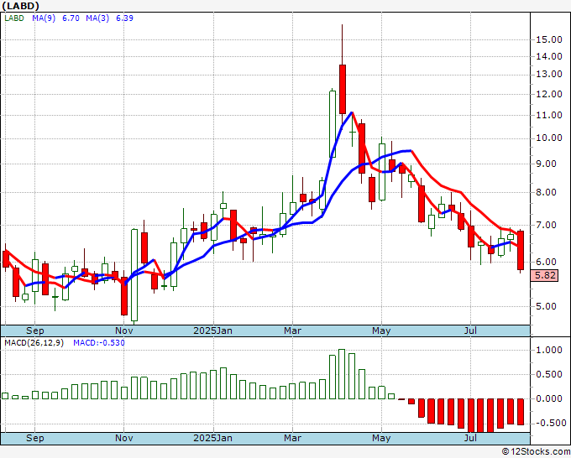571x458 pixels.
Task: Click the 0.500 MACD axis label
Action: [x=549, y=375]
